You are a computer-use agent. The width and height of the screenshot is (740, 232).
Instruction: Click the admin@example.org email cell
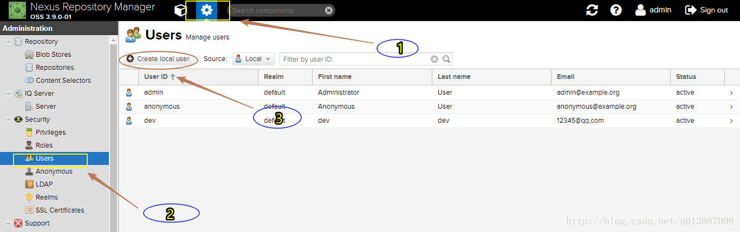[x=588, y=92]
